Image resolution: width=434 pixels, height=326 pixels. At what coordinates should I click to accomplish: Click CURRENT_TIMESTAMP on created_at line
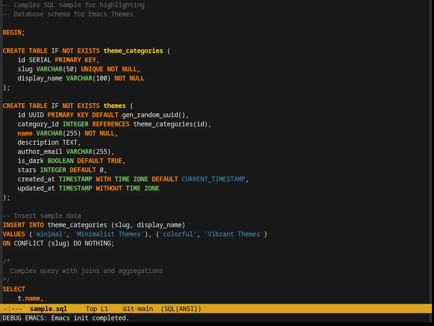coord(214,179)
